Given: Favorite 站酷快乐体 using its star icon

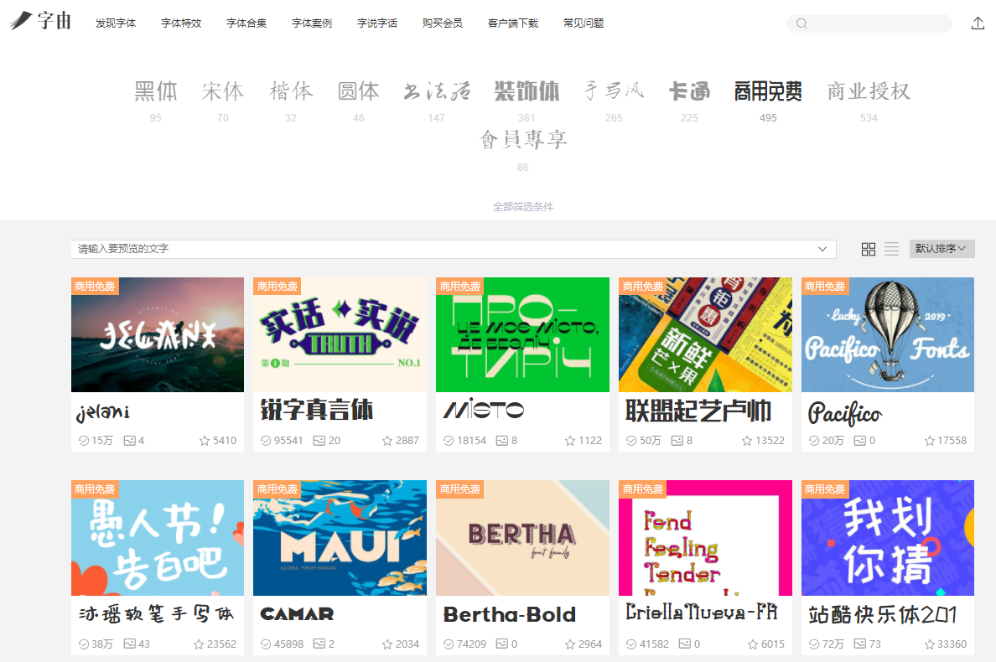Looking at the screenshot, I should pyautogui.click(x=929, y=644).
